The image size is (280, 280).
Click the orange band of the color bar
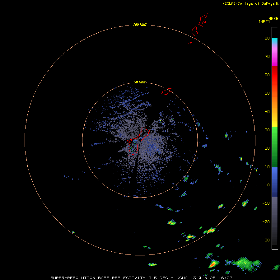pyautogui.click(x=275, y=102)
